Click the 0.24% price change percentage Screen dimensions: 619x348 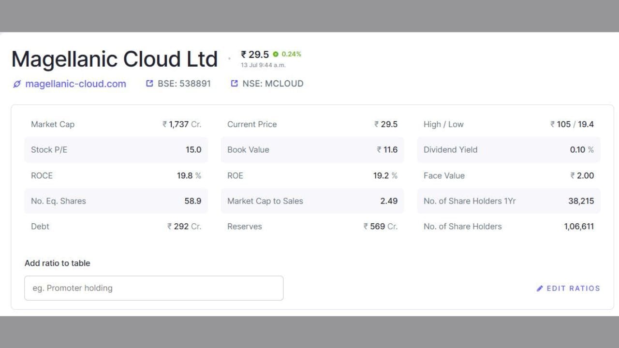click(x=291, y=54)
